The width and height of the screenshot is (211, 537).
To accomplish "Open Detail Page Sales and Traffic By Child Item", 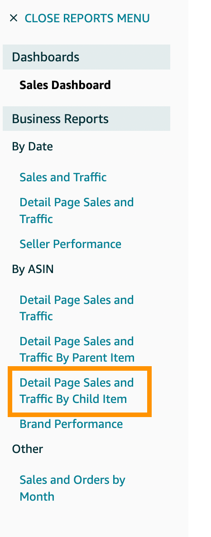I will (x=77, y=391).
